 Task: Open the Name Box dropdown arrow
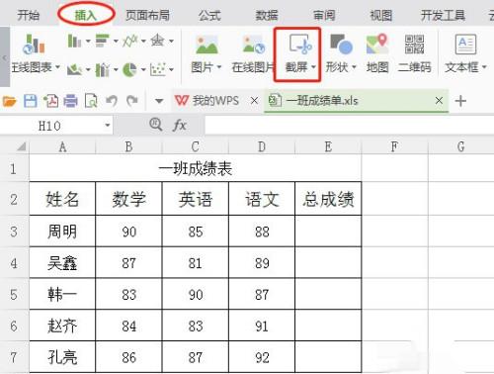[108, 126]
